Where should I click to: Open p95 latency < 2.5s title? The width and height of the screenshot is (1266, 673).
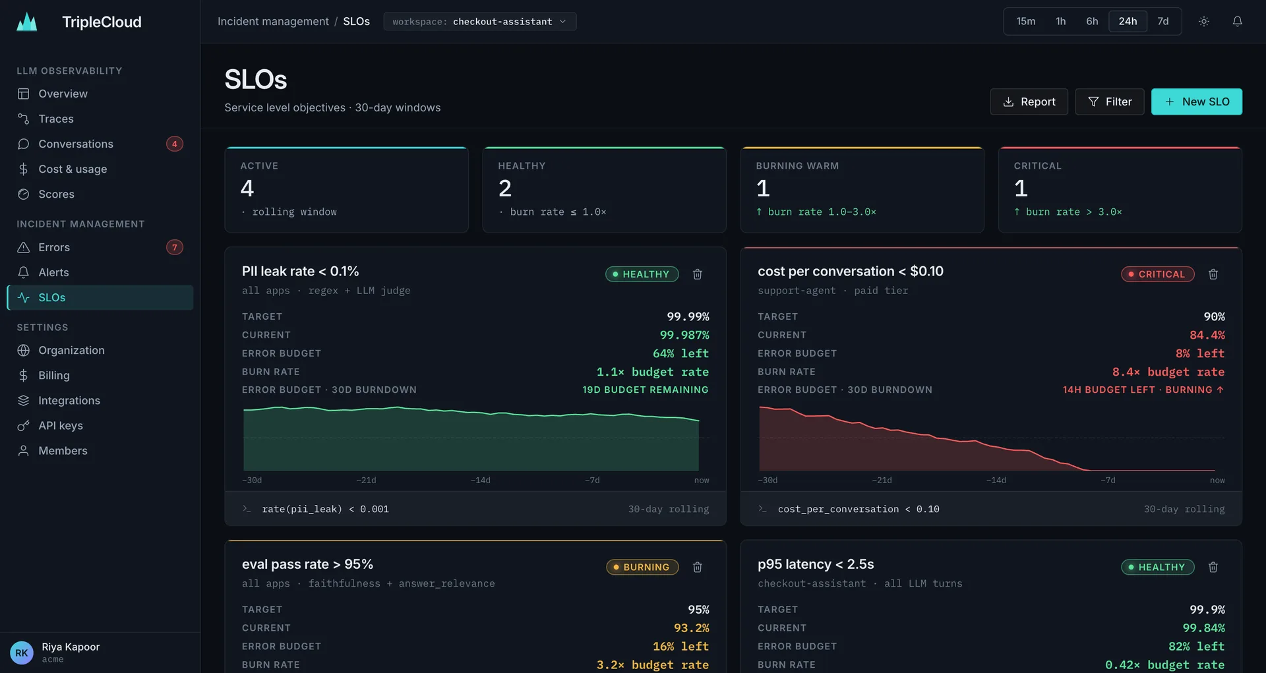pyautogui.click(x=816, y=564)
